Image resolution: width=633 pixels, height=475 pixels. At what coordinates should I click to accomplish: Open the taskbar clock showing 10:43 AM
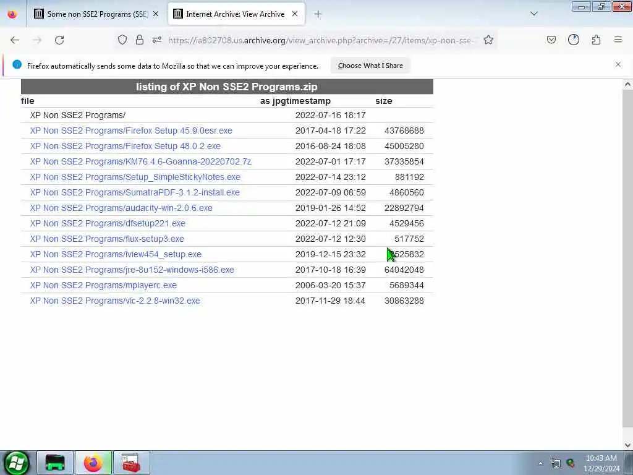point(601,463)
